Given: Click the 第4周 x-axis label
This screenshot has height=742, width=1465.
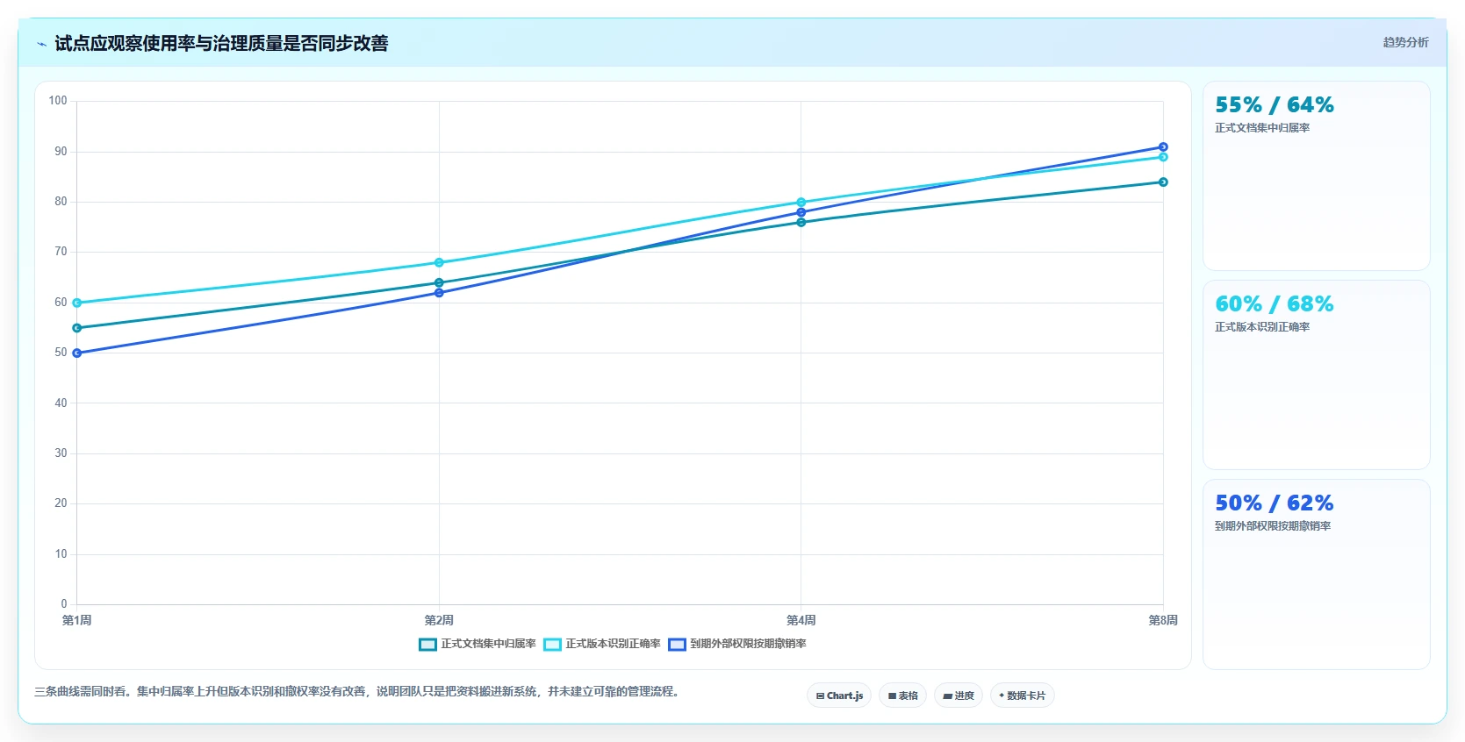Looking at the screenshot, I should point(801,620).
